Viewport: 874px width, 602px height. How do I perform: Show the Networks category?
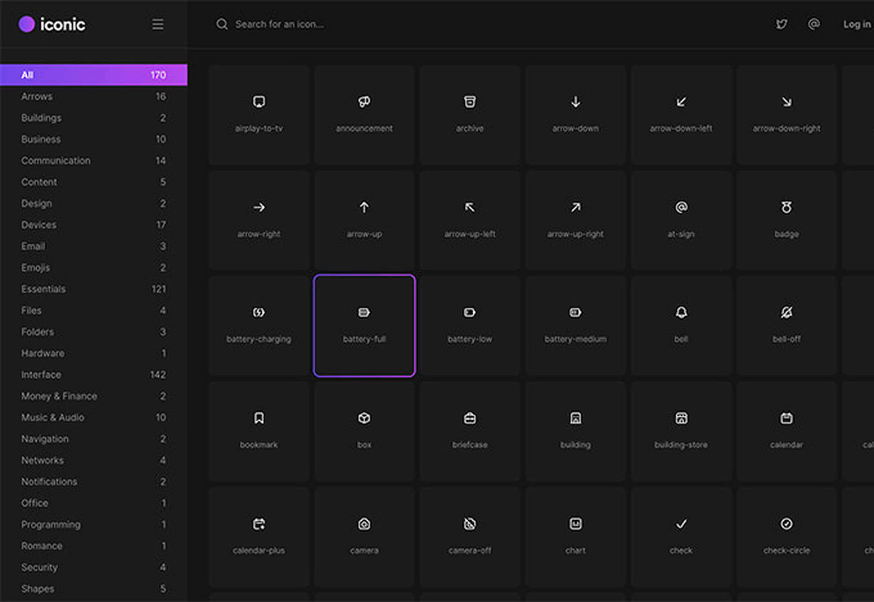94,460
